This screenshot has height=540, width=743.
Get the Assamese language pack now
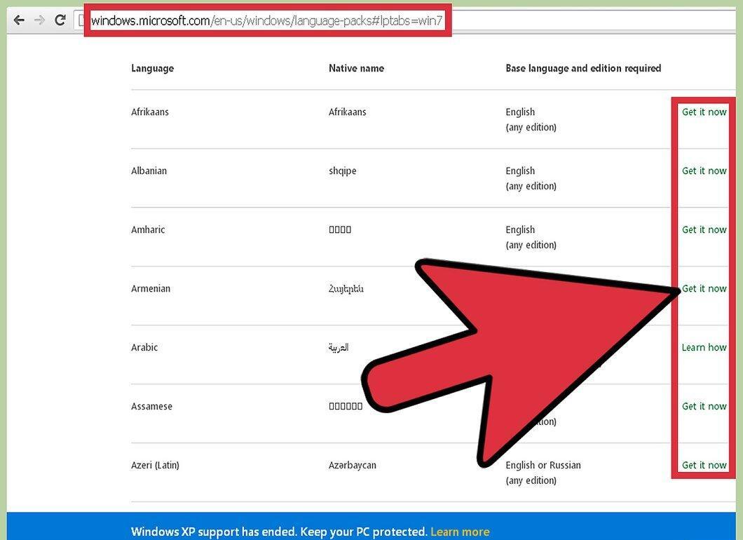(704, 406)
